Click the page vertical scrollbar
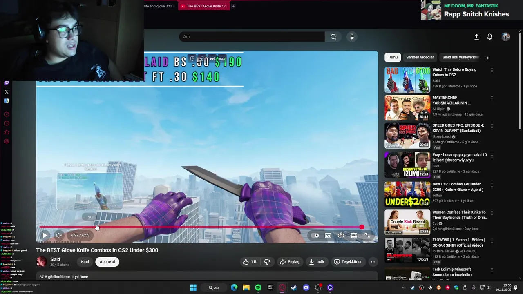Image resolution: width=523 pixels, height=294 pixels. pos(520,82)
